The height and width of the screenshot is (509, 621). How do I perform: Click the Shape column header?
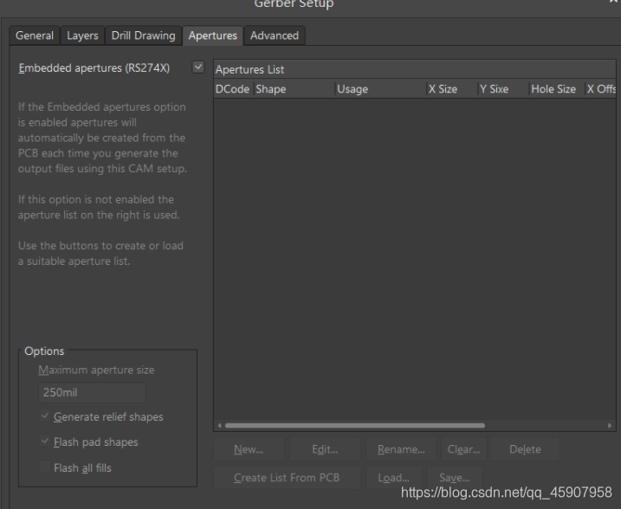[x=294, y=89]
